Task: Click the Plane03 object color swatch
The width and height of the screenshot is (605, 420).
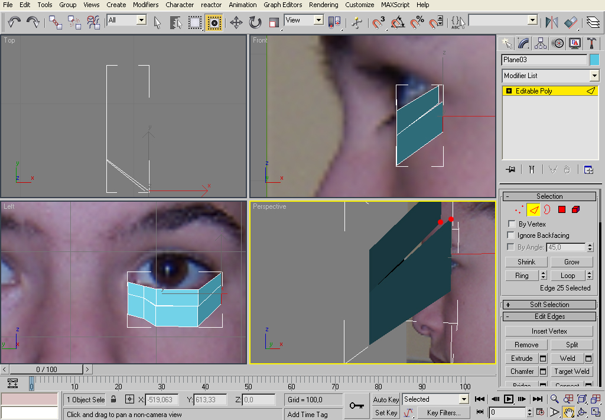Action: tap(594, 60)
